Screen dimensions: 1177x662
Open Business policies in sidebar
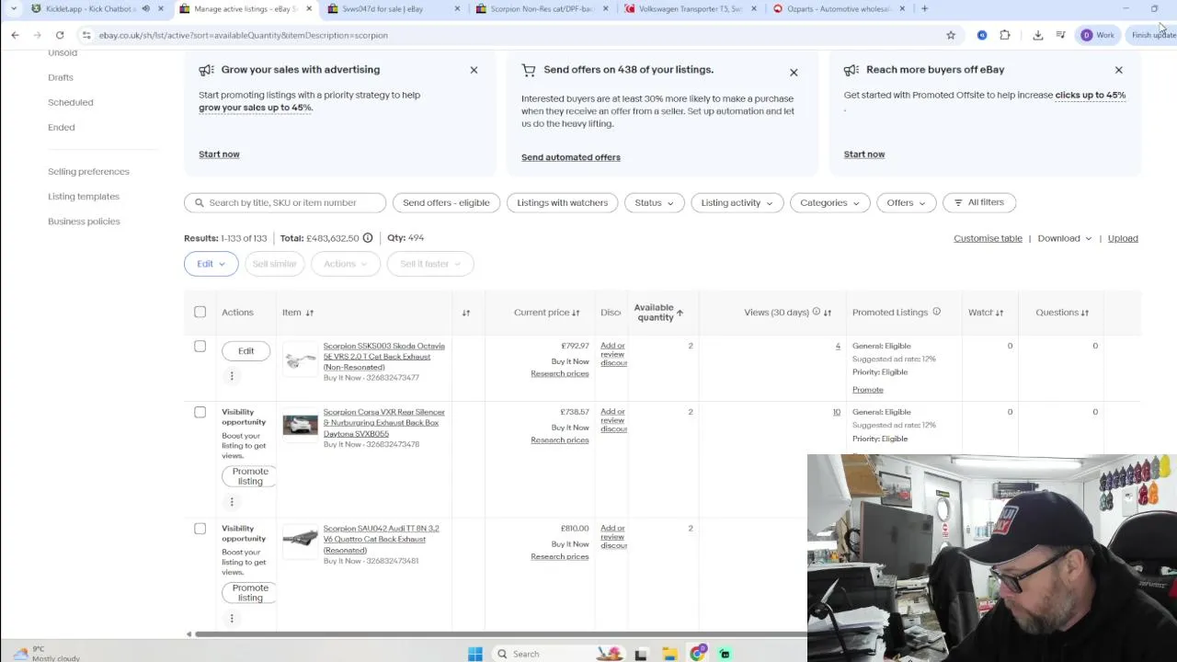coord(84,221)
